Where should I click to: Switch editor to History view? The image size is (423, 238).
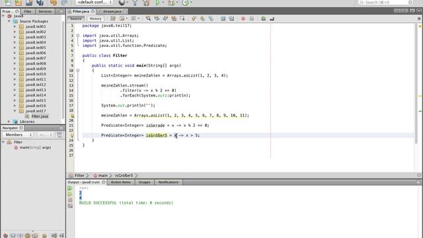(95, 19)
